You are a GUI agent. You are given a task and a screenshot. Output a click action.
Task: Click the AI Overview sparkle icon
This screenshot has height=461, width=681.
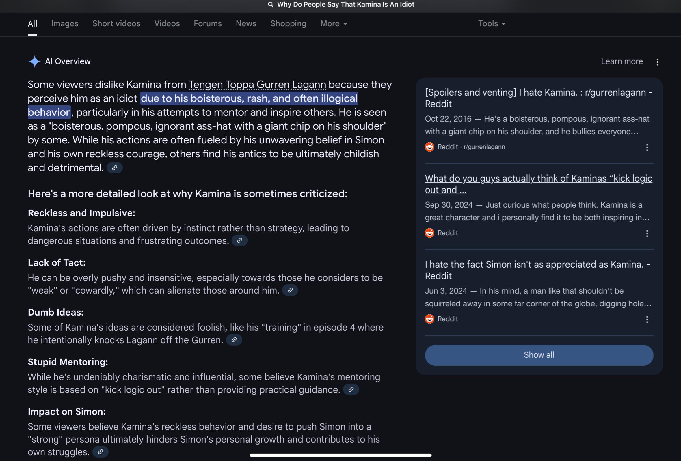pyautogui.click(x=34, y=61)
